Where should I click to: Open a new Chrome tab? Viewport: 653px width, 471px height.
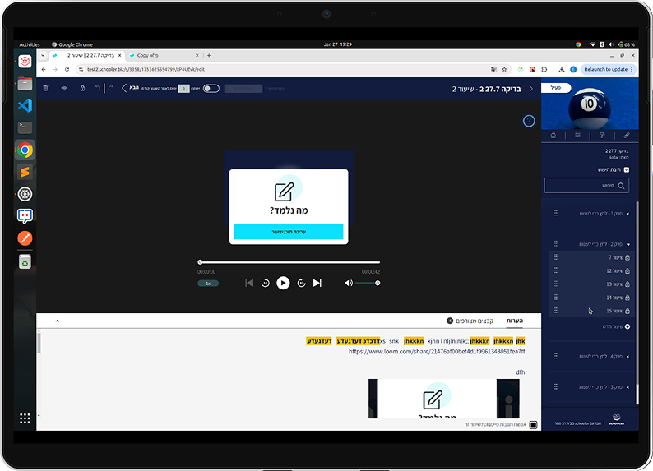click(209, 55)
